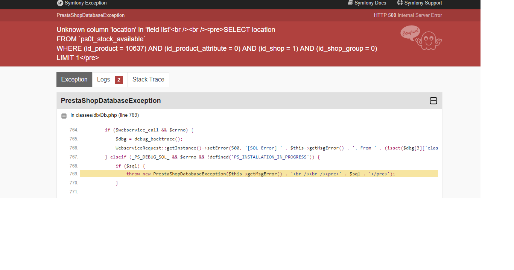
Task: Click the HTTP 500 status text
Action: [x=385, y=15]
